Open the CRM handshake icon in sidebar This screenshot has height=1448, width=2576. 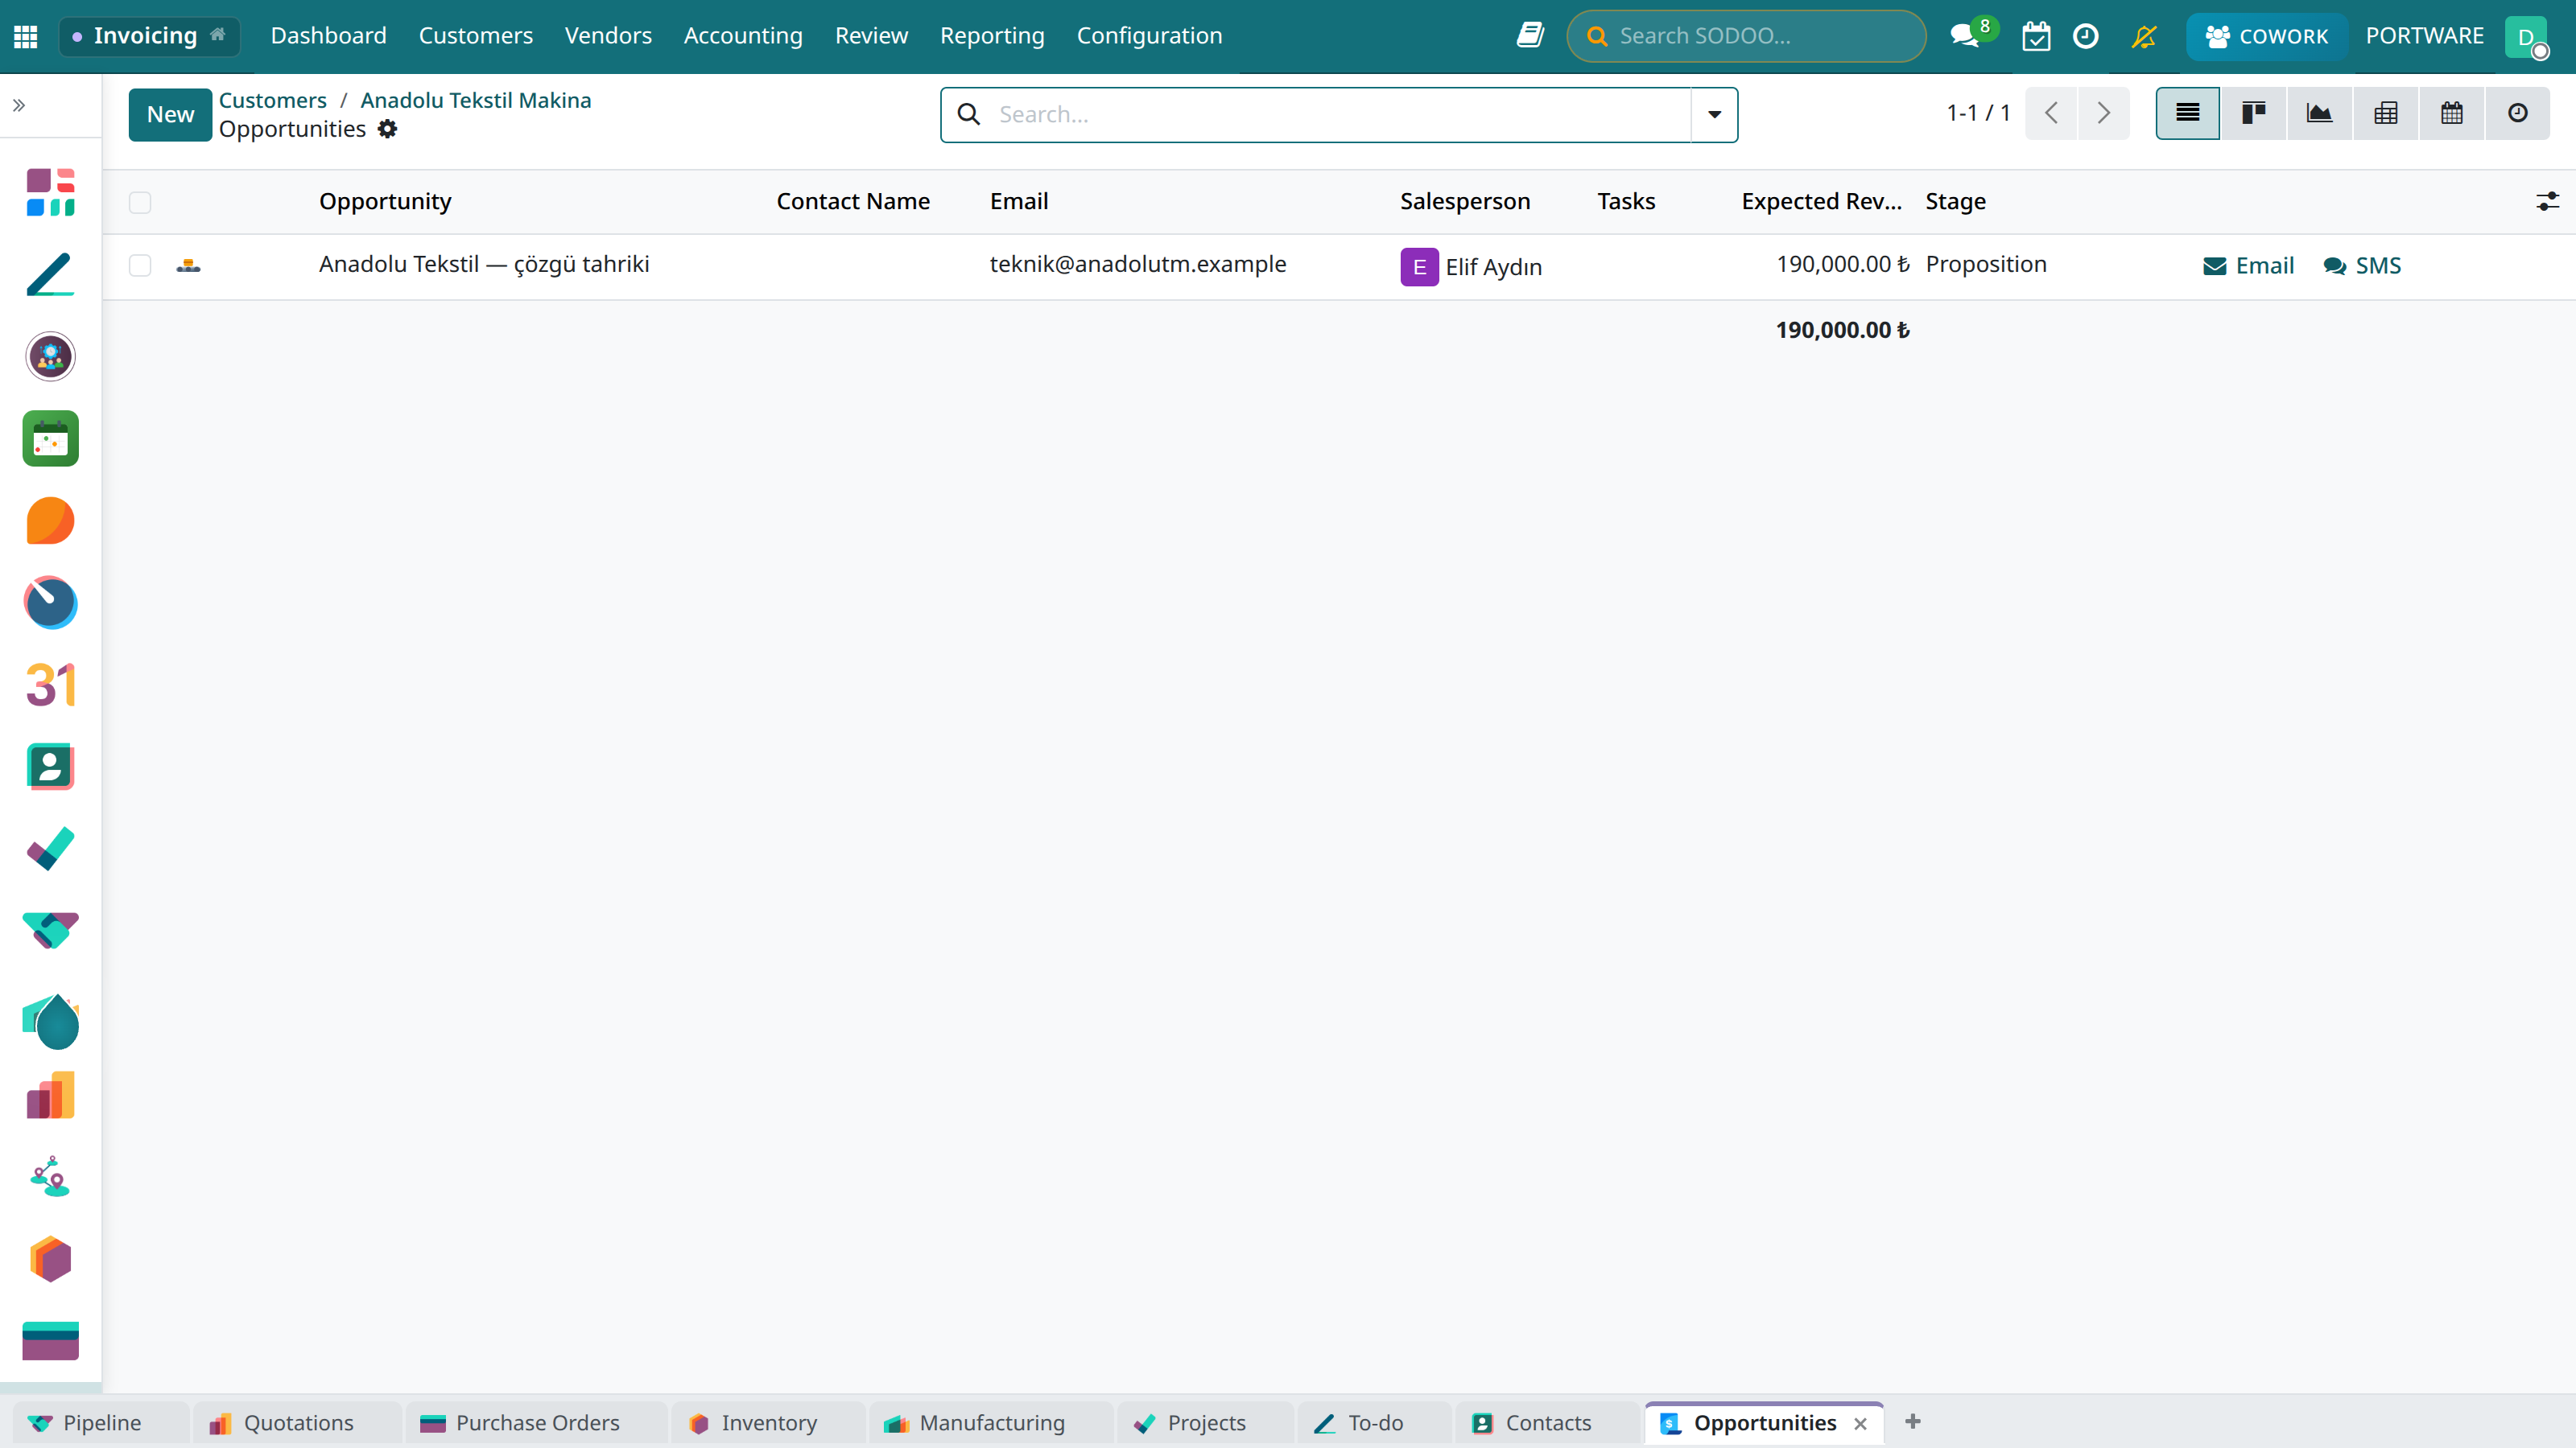[x=50, y=931]
